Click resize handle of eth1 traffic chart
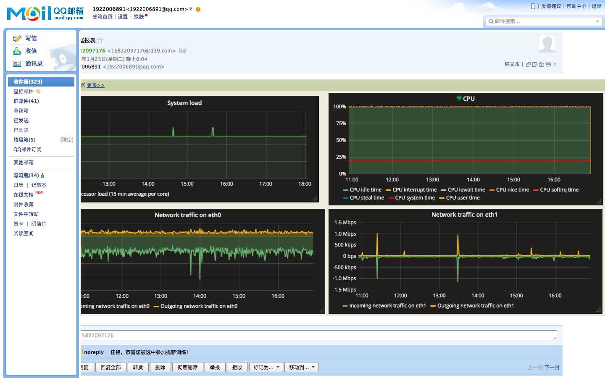 [599, 310]
